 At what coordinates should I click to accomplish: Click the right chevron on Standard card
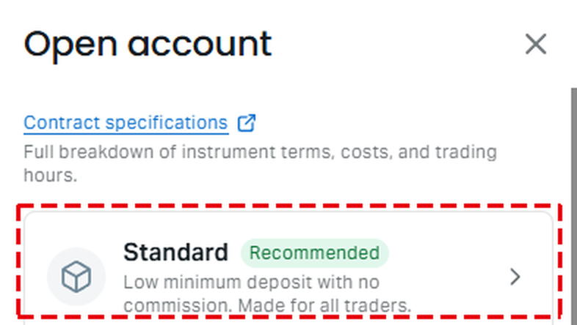515,277
